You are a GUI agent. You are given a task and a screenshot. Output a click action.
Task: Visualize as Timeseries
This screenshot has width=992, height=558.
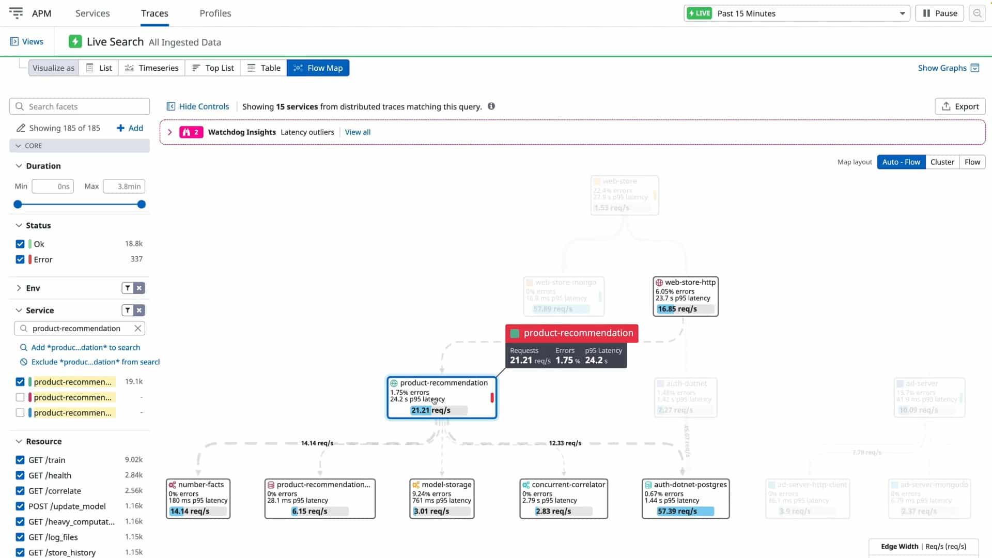[x=151, y=68]
